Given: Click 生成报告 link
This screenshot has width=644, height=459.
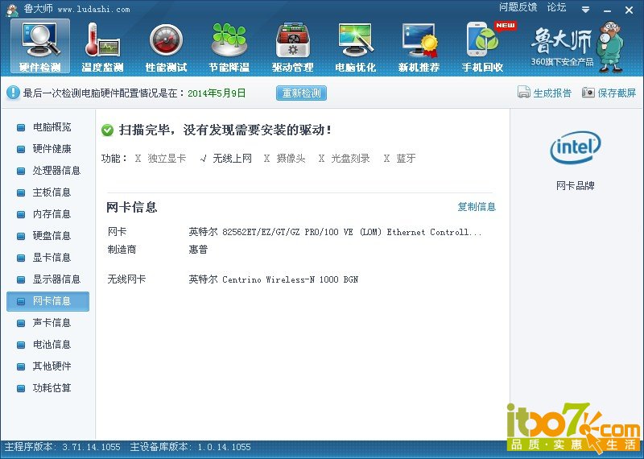Looking at the screenshot, I should (x=552, y=93).
